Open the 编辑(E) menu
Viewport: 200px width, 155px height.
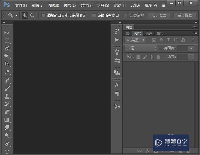click(x=38, y=5)
